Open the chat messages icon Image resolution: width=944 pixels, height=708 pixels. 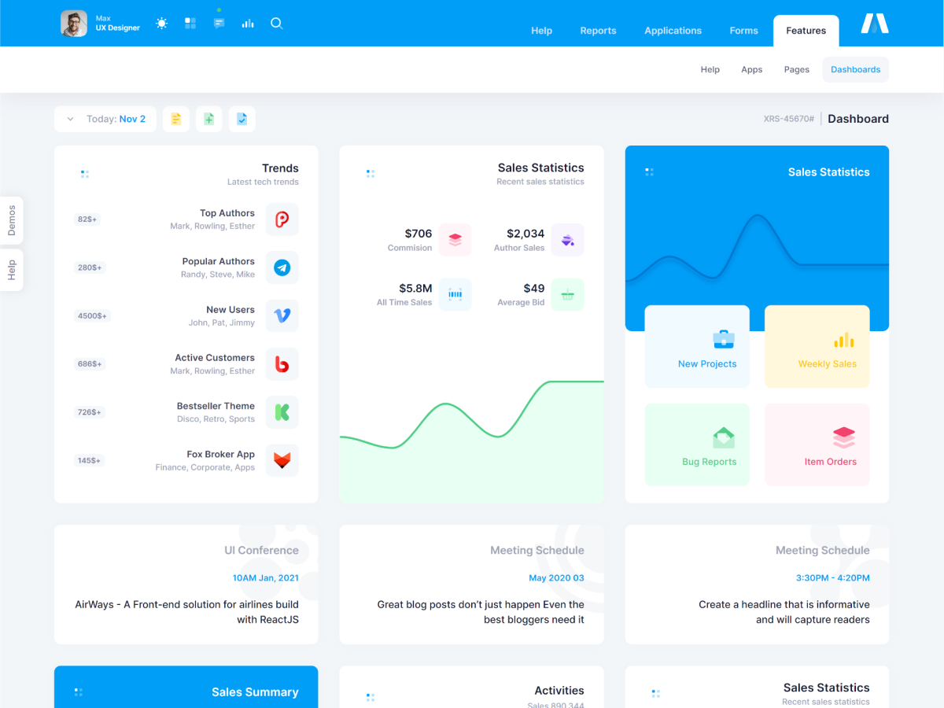[219, 24]
